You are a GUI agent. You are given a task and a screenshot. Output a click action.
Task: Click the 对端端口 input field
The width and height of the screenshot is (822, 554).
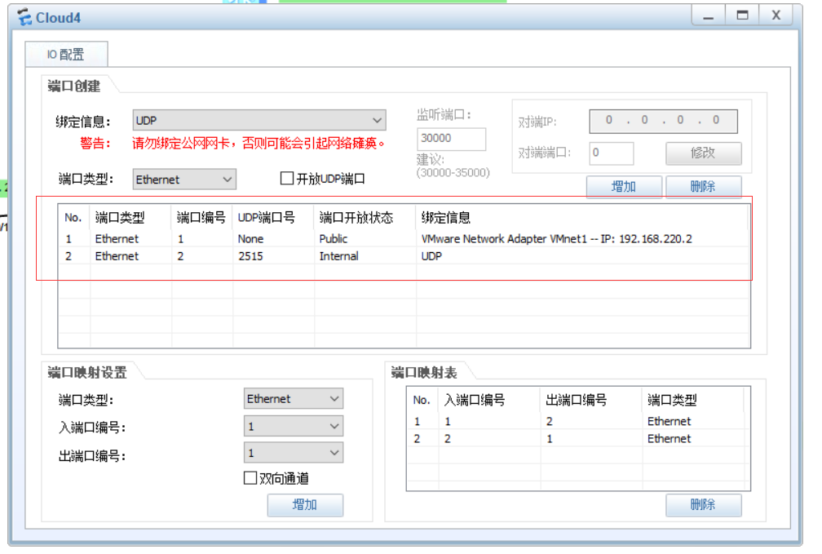pos(612,153)
